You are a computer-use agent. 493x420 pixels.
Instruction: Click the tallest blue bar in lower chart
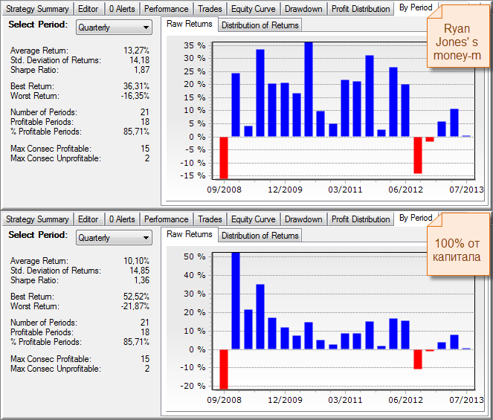pyautogui.click(x=236, y=301)
